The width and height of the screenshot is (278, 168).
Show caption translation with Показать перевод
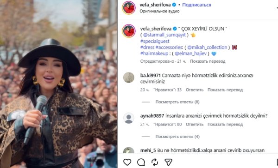(208, 61)
